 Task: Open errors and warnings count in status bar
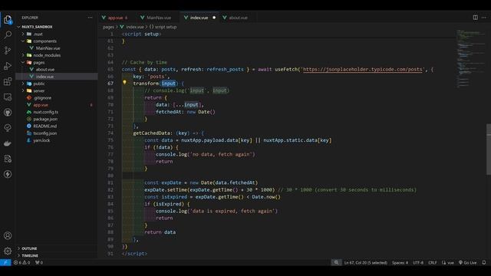[22, 262]
